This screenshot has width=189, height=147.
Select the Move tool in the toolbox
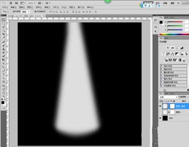[x=3, y=19]
